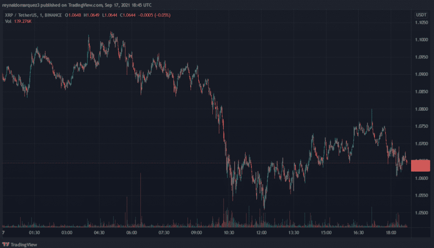Screen dimensions: 434x248
Task: Select the 01:30 time axis label
Action: coord(34,233)
